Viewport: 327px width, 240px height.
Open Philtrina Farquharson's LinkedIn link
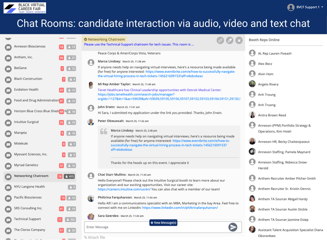(x=180, y=208)
